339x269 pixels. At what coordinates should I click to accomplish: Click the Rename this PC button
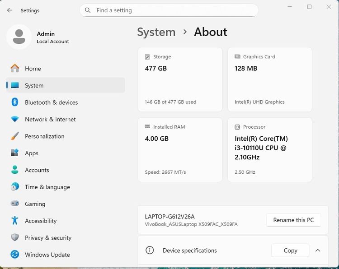click(293, 220)
